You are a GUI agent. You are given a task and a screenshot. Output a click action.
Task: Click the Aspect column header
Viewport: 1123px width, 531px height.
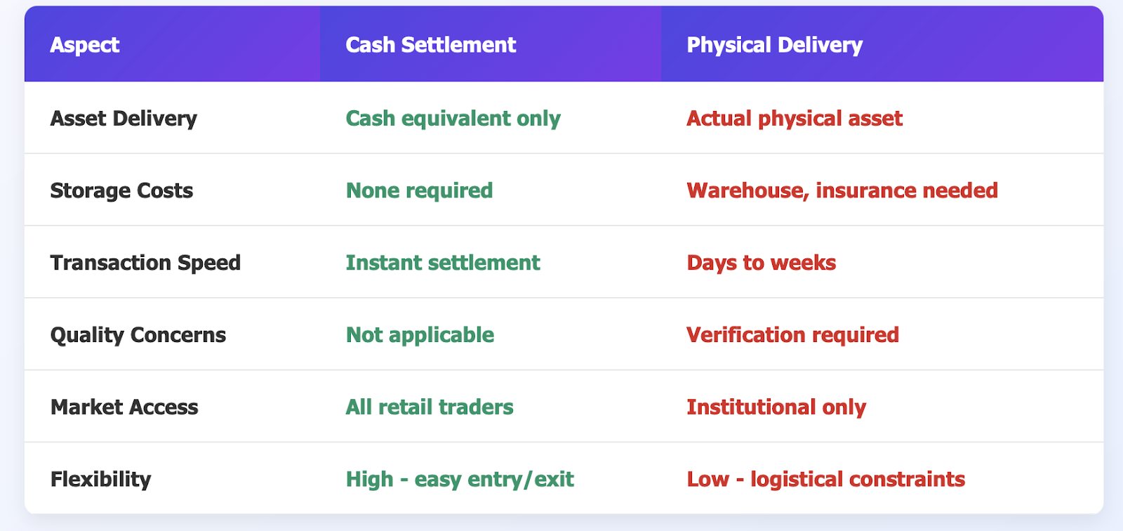[x=85, y=45]
